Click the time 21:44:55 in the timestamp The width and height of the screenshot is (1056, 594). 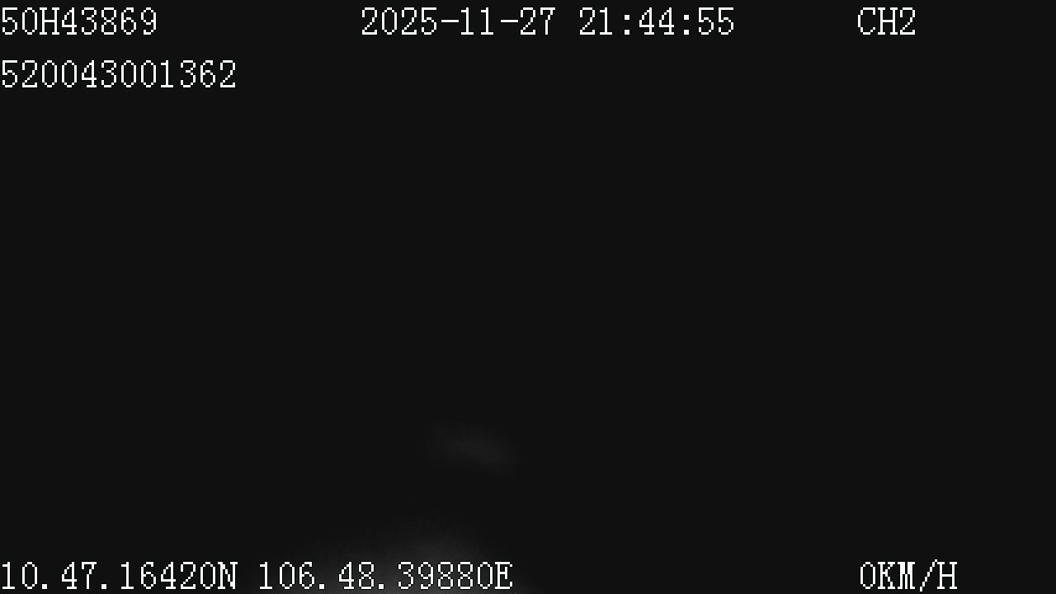[x=656, y=22]
